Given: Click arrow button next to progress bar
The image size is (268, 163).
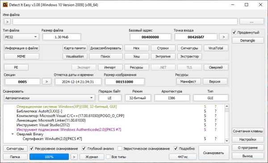Looking at the screenshot, I should click(x=74, y=157).
